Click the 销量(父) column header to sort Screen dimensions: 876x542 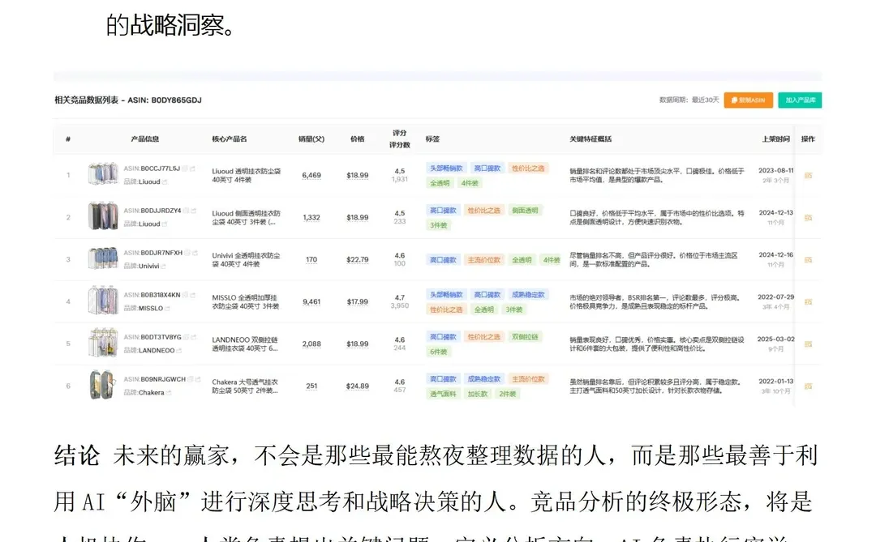click(311, 139)
